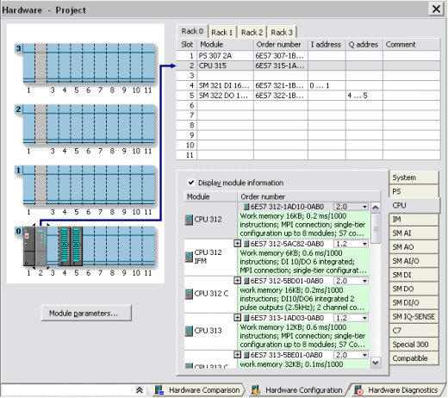
Task: Select the CPU 312 IFM module icon
Action: tap(189, 257)
